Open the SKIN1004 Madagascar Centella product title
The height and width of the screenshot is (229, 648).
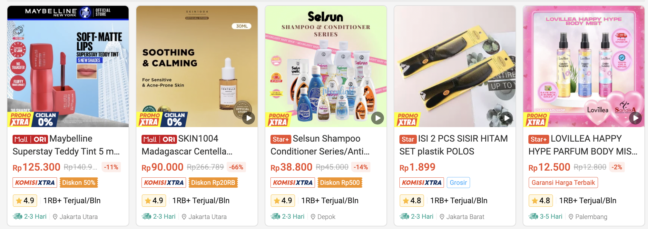[x=187, y=145]
